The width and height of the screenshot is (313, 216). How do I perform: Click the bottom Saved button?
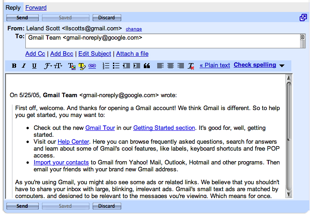tap(65, 206)
